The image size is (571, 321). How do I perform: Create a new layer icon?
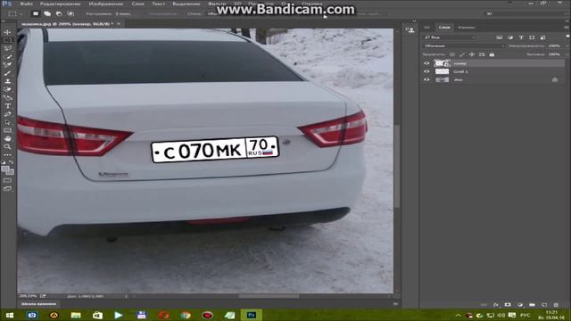point(544,305)
